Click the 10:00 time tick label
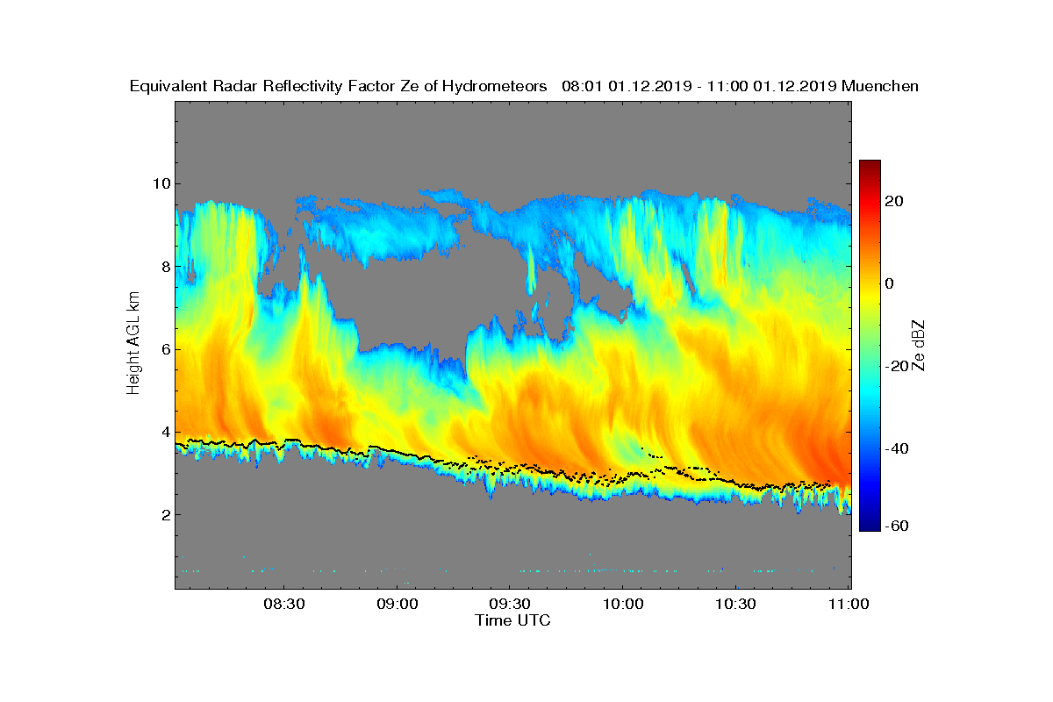The width and height of the screenshot is (1053, 702). tap(623, 604)
